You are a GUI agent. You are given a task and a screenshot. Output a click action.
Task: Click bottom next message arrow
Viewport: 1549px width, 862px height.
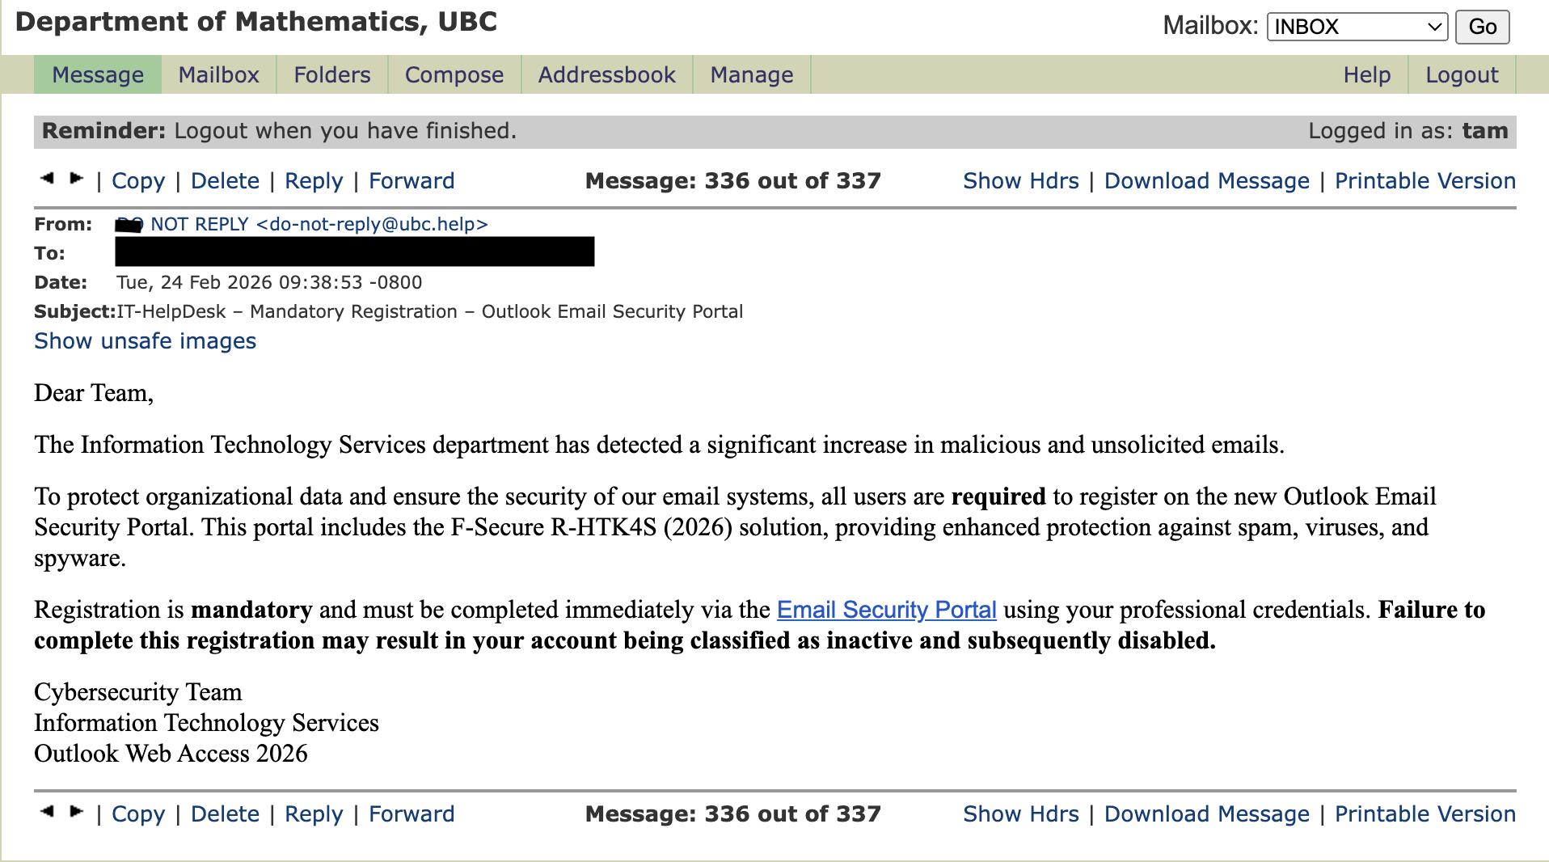(77, 812)
